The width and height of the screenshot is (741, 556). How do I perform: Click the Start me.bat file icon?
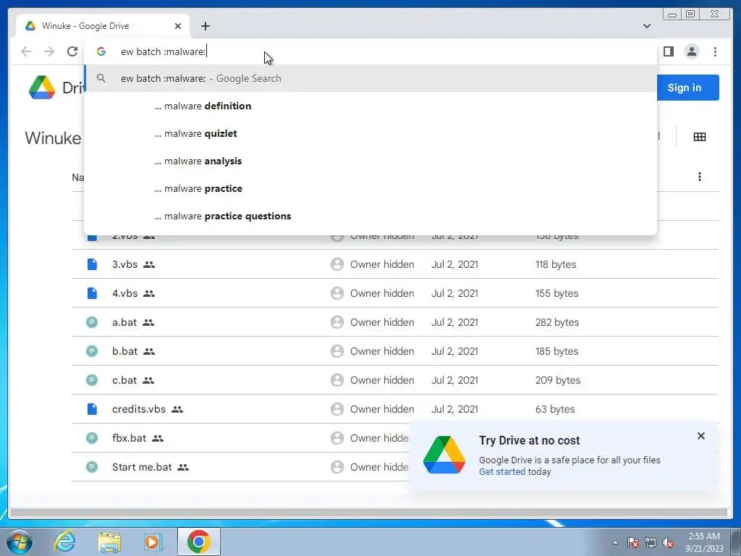pyautogui.click(x=92, y=467)
